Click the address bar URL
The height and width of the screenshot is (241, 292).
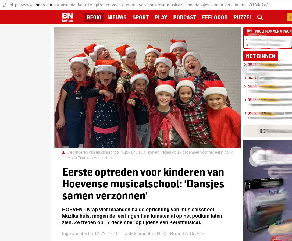[138, 5]
